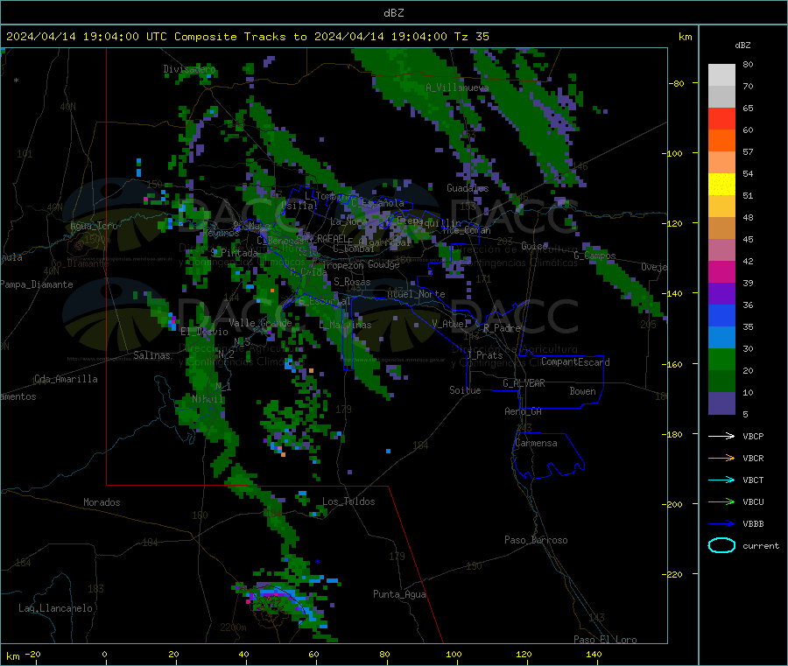Viewport: 788px width, 666px height.
Task: Click the green VBCU arrow icon
Action: 721,501
